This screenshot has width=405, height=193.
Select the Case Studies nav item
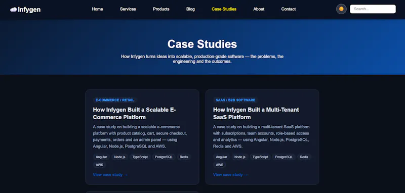tap(224, 9)
